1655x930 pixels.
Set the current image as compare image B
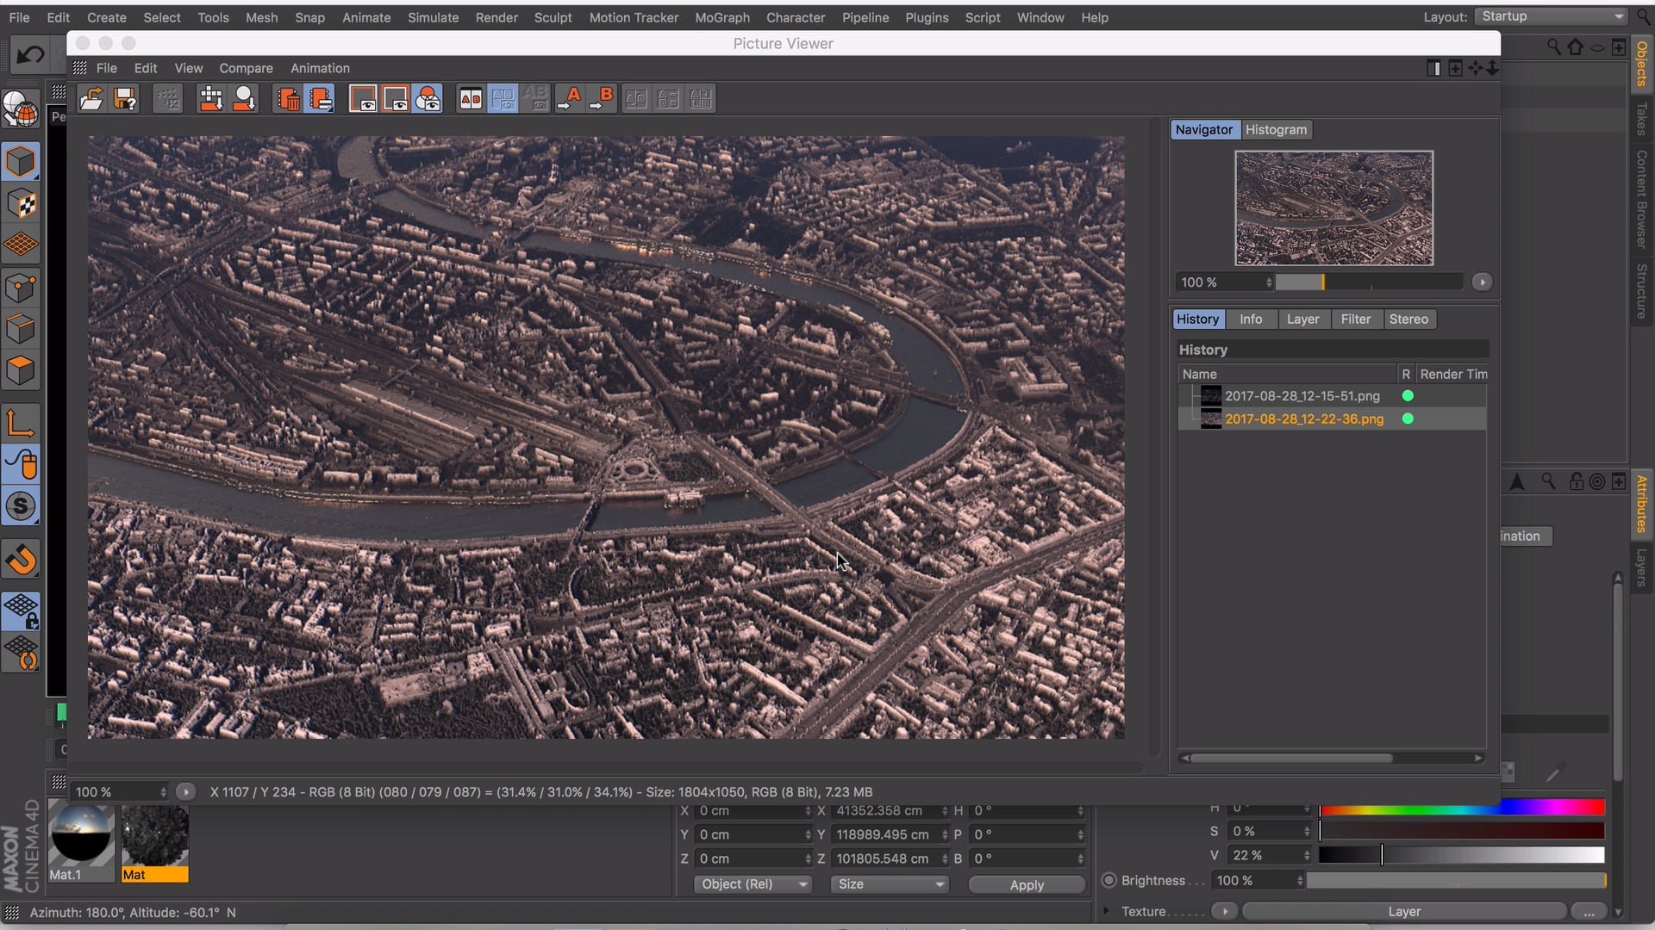(x=602, y=98)
